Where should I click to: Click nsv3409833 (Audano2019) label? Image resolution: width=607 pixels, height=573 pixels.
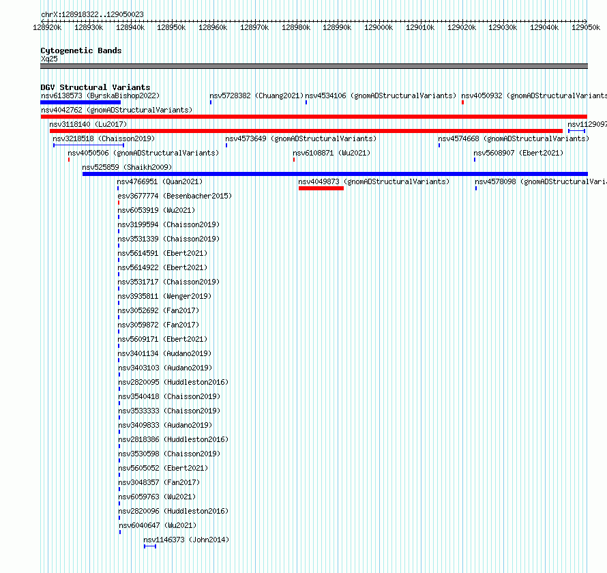(x=165, y=425)
